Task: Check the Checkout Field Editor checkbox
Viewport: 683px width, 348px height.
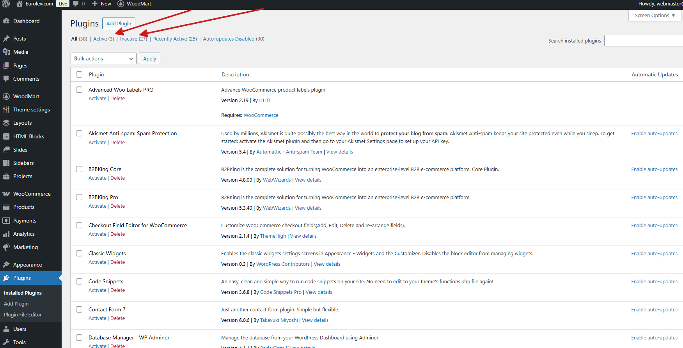Action: point(79,225)
